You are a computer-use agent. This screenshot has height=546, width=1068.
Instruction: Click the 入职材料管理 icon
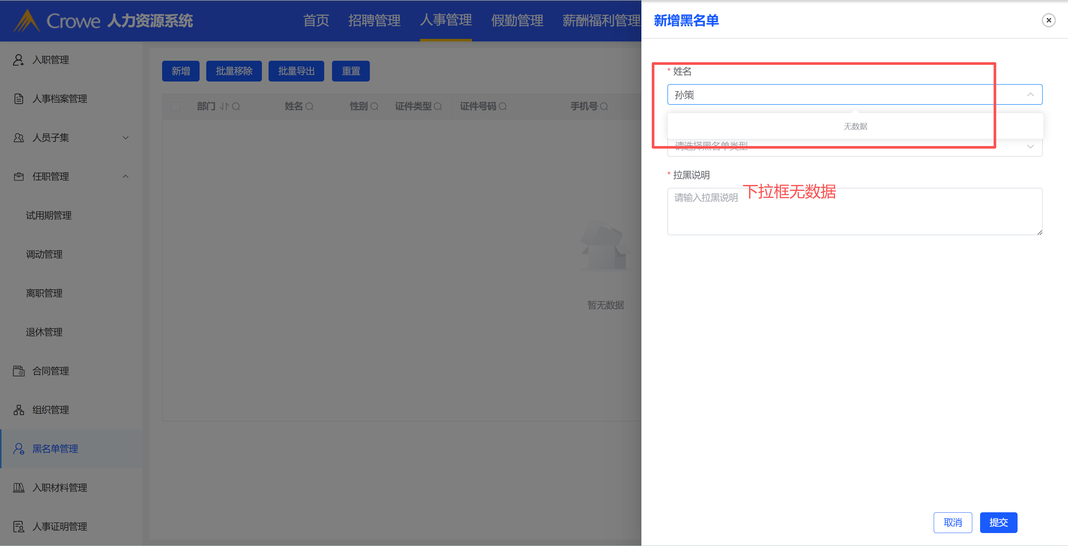(x=18, y=487)
